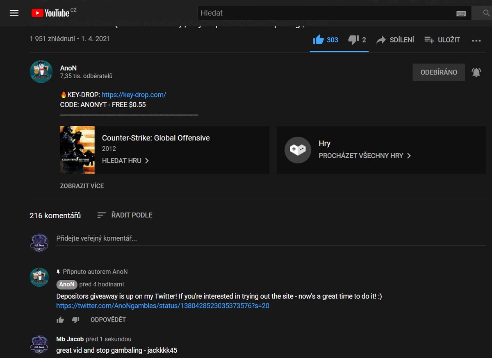Click the před 4 hodinami timestamp

coord(101,284)
